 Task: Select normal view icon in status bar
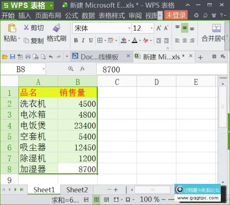[96, 199]
